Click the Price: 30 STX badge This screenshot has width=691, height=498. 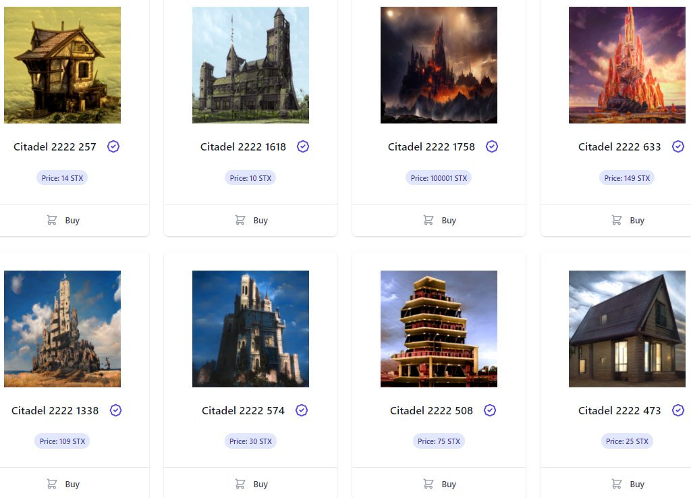click(250, 441)
